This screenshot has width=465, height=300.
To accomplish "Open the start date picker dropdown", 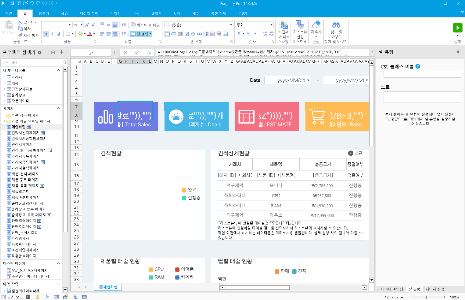I will pyautogui.click(x=308, y=80).
